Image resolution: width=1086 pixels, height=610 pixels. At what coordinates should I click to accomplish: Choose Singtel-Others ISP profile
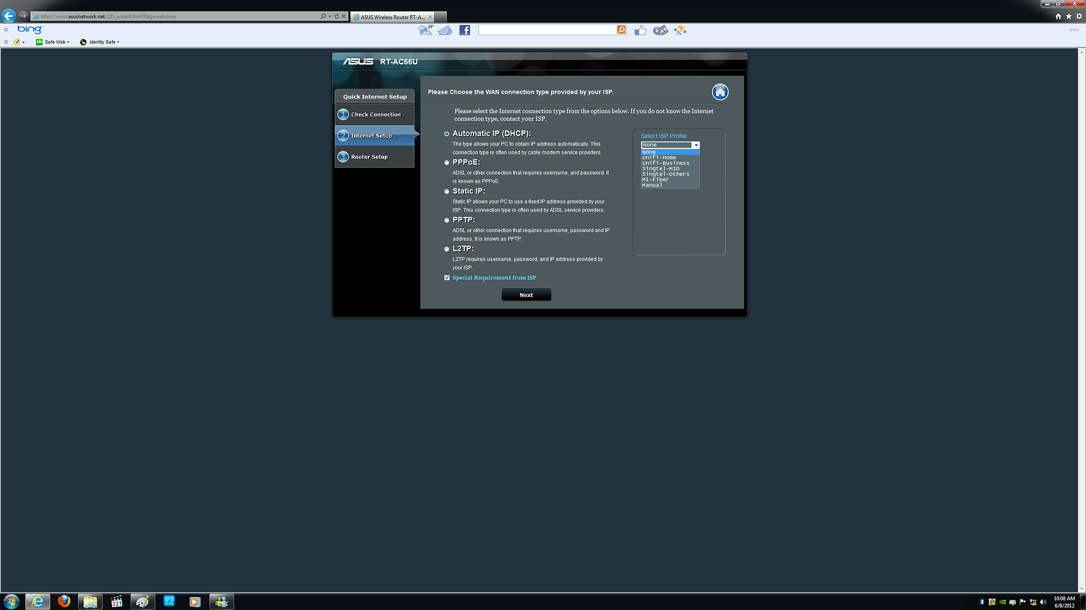click(670, 175)
